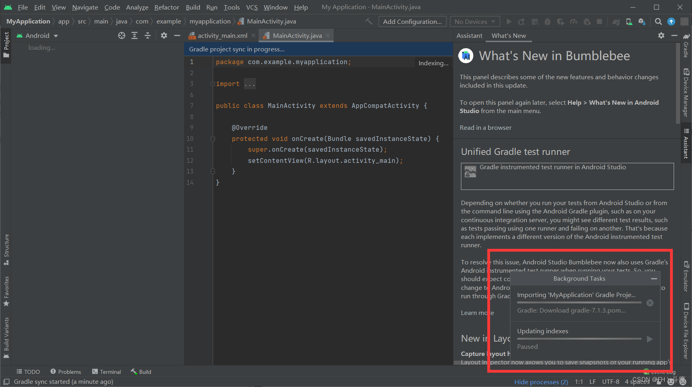Open the File menu
Image resolution: width=692 pixels, height=387 pixels.
[x=23, y=7]
